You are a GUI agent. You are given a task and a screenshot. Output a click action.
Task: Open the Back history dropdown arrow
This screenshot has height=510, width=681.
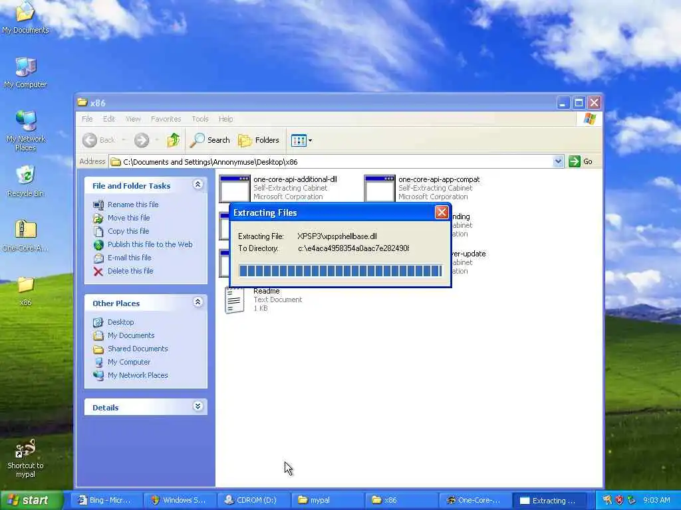[124, 140]
